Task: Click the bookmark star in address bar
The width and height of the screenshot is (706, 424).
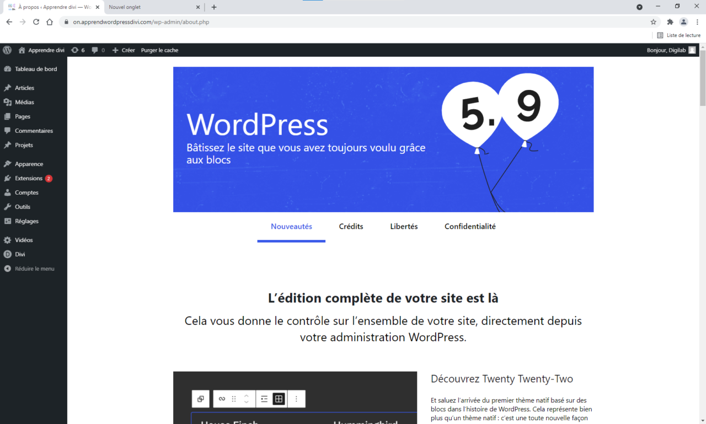Action: [x=654, y=22]
